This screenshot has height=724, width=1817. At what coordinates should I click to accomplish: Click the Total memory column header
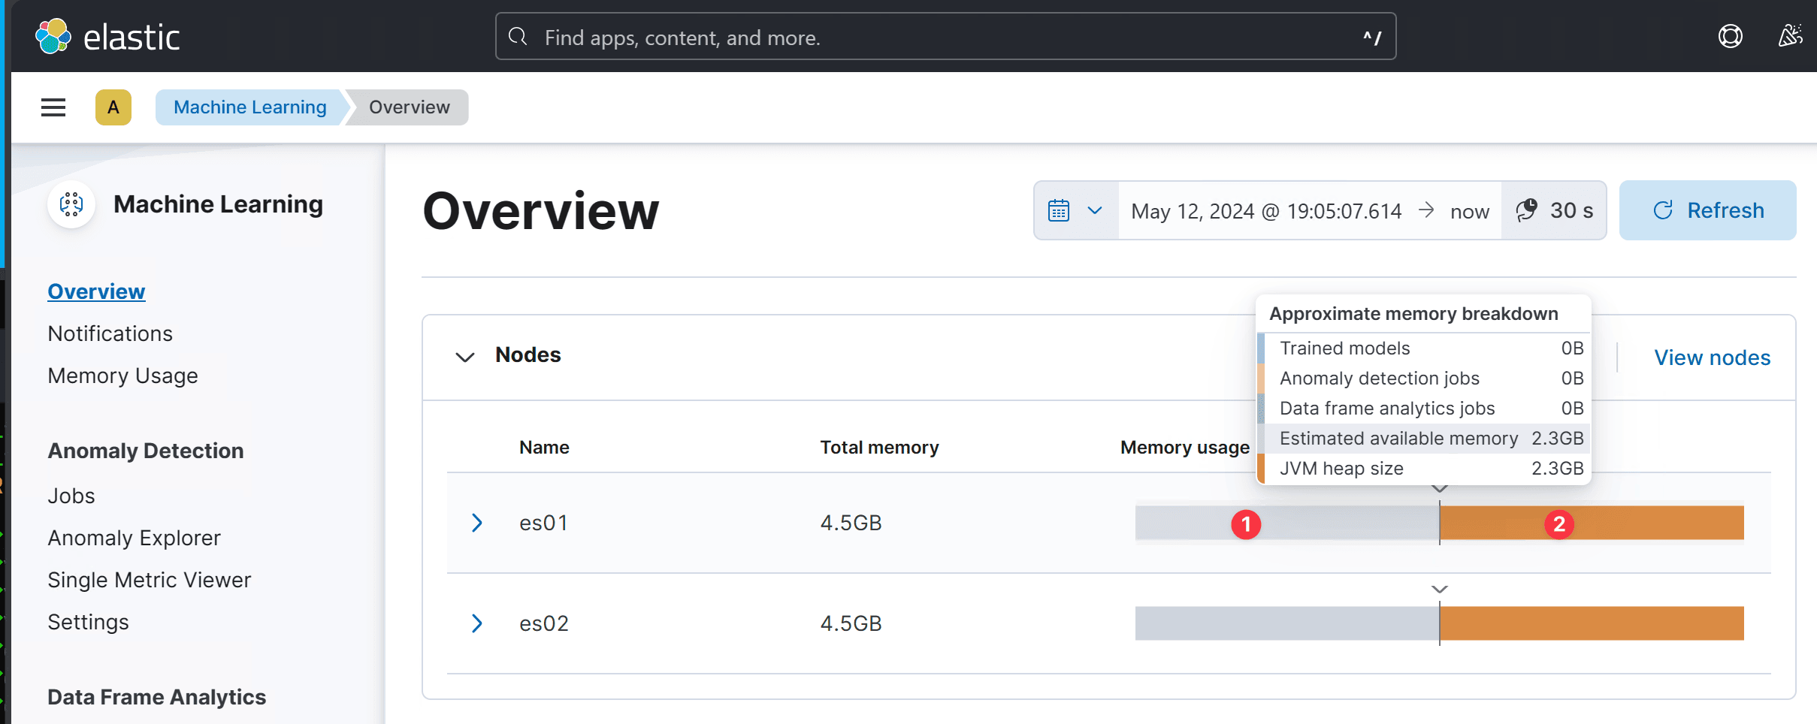(879, 448)
